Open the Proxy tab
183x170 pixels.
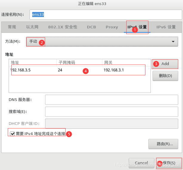tap(112, 27)
